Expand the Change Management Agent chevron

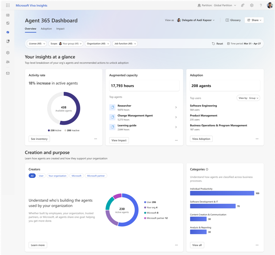176,117
